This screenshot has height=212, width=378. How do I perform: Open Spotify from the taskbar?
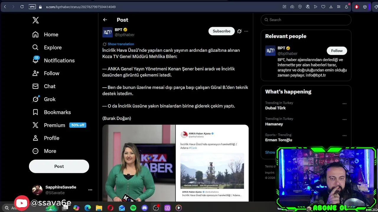pos(133,208)
